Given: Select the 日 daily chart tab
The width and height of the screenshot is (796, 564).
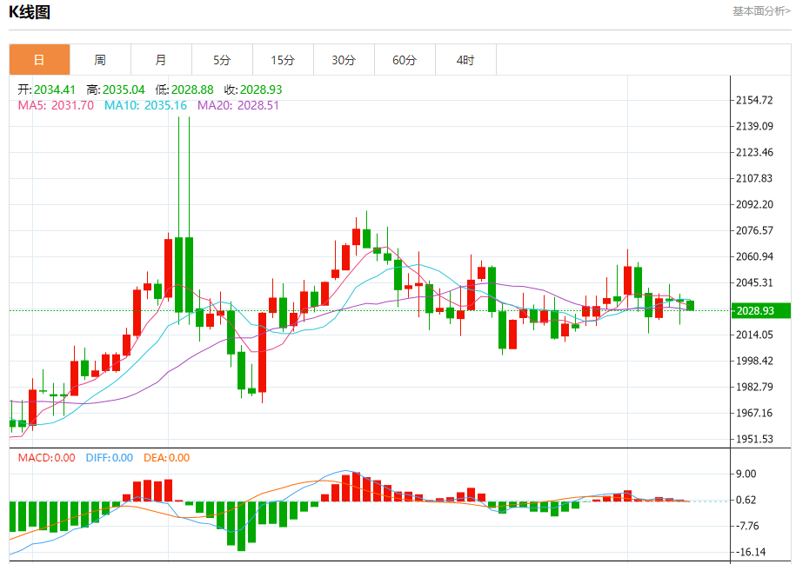Looking at the screenshot, I should point(40,60).
